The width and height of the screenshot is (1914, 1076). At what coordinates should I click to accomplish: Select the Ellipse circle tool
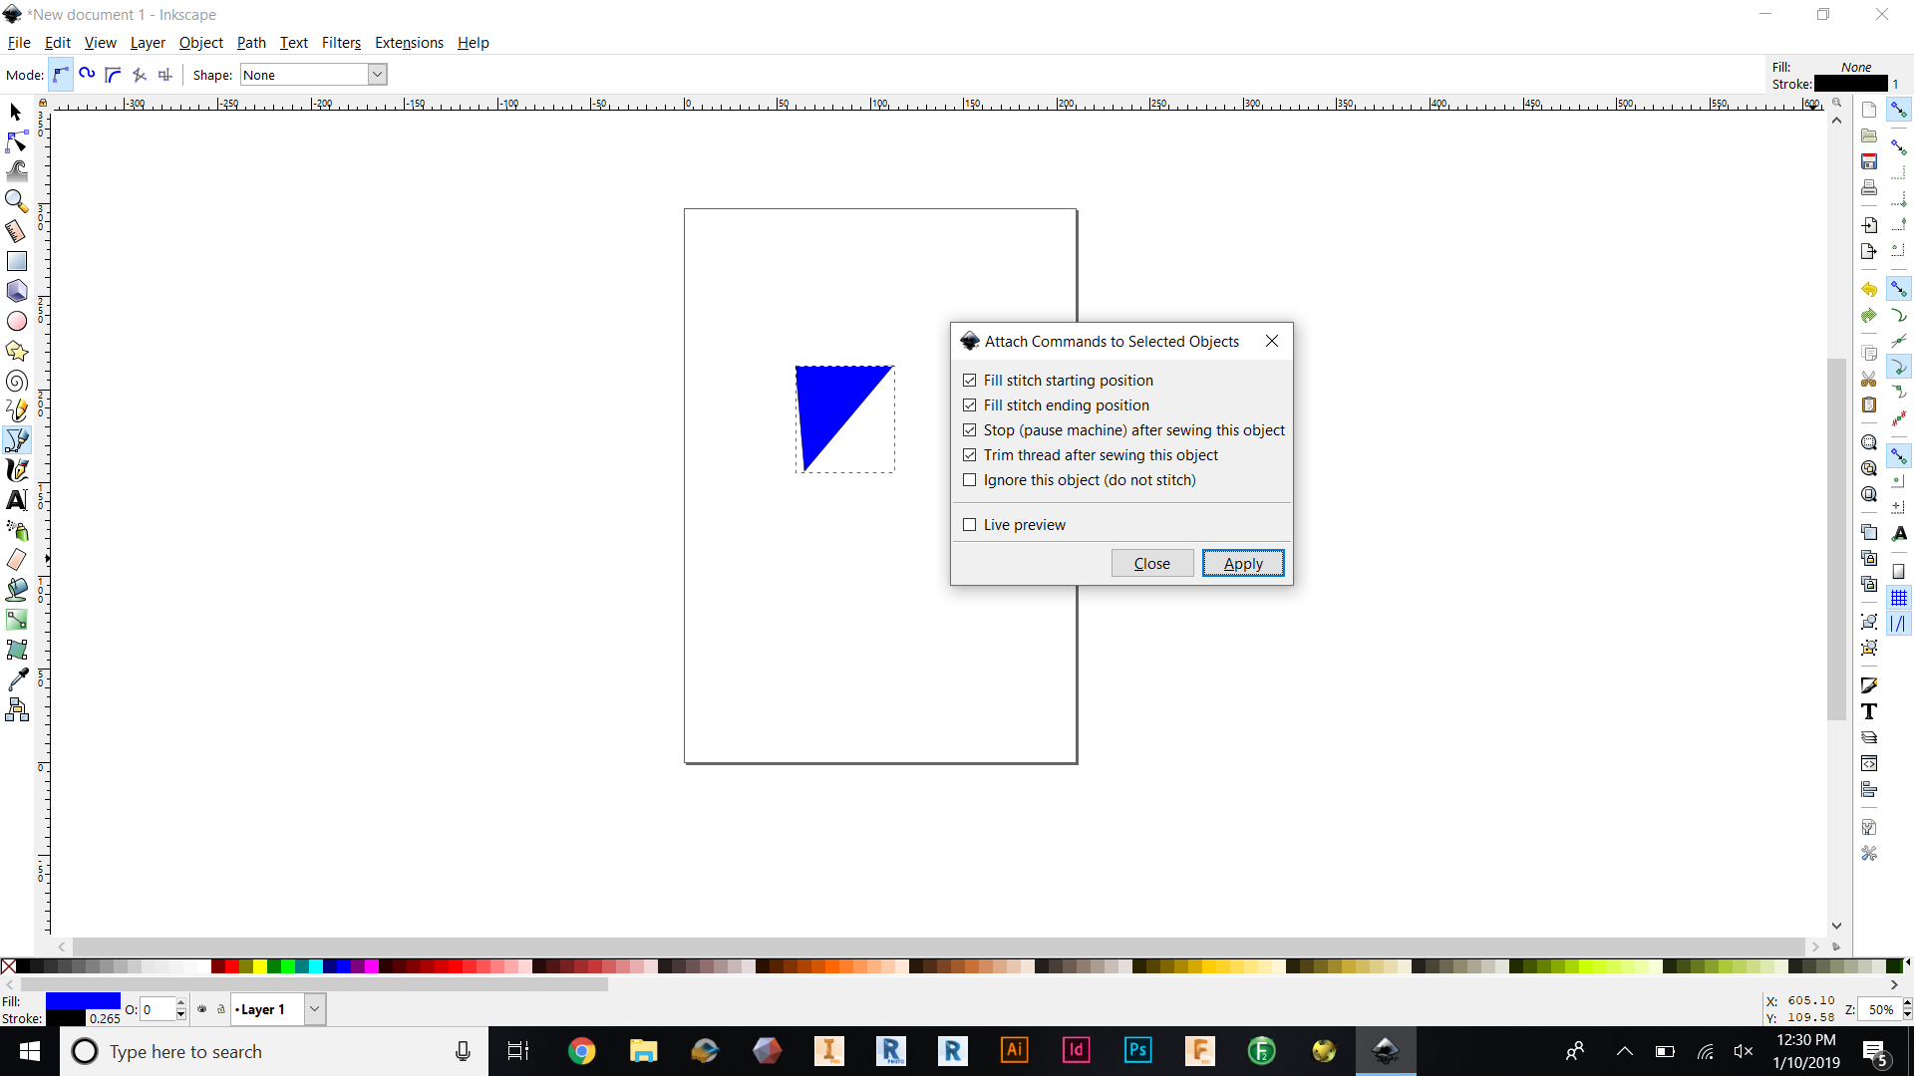(17, 321)
